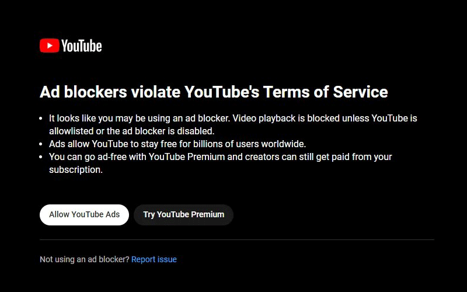Click 'allowlisted or the ad blocker is disabled' line
467x292 pixels.
pyautogui.click(x=132, y=131)
